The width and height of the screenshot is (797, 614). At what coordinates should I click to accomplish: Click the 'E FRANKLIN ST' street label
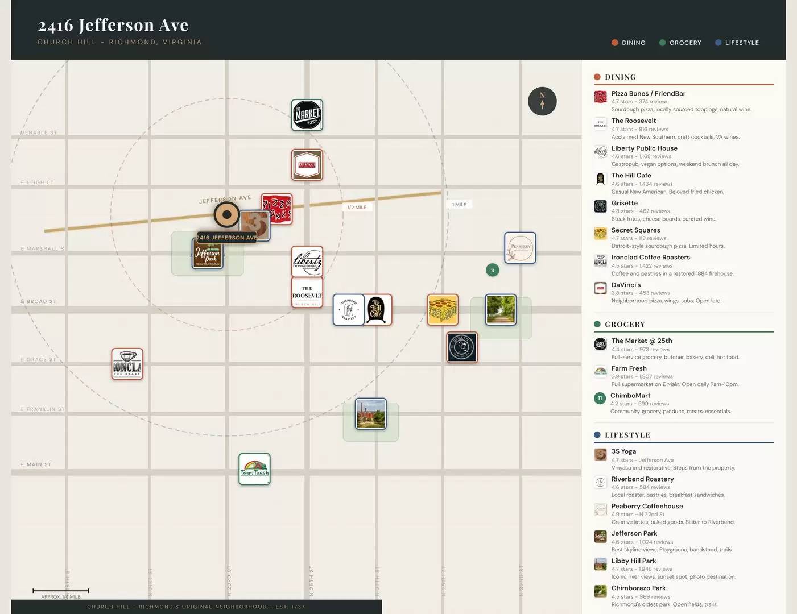43,409
